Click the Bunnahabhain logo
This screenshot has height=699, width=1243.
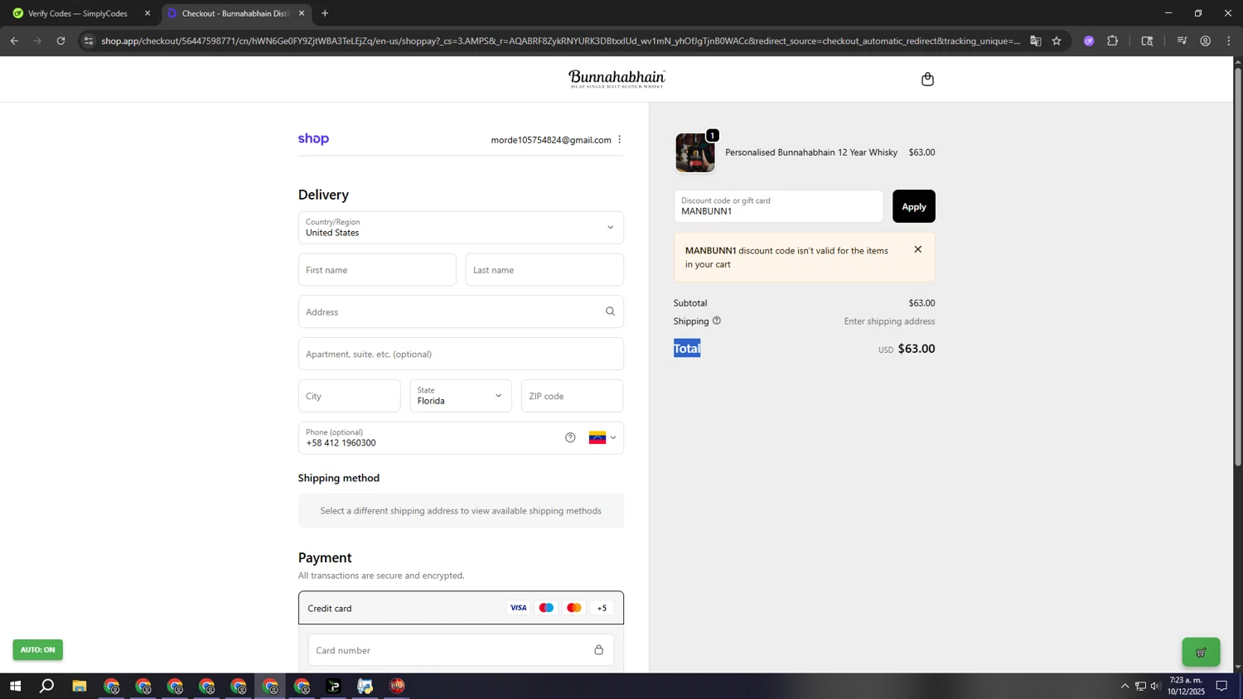[617, 79]
